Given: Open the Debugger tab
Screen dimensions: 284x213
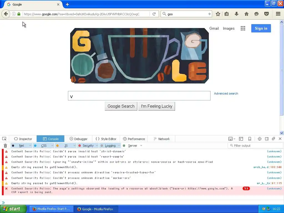Looking at the screenshot, I should 78,139.
